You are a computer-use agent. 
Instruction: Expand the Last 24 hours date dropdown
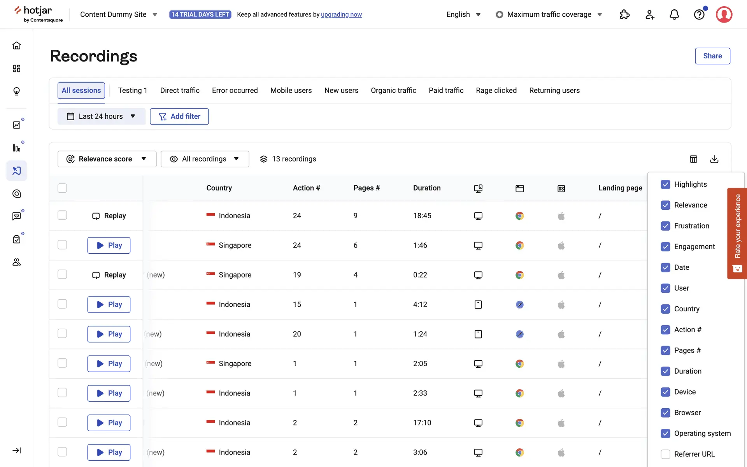point(101,116)
